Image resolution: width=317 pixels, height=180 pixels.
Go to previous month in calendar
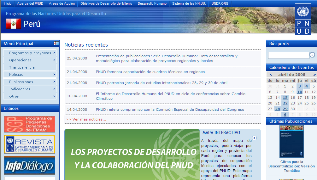click(271, 75)
